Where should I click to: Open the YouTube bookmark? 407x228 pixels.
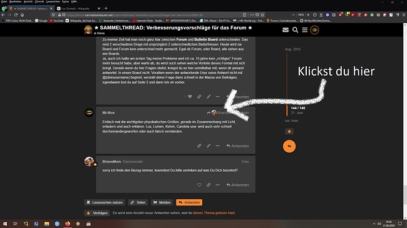(56, 21)
